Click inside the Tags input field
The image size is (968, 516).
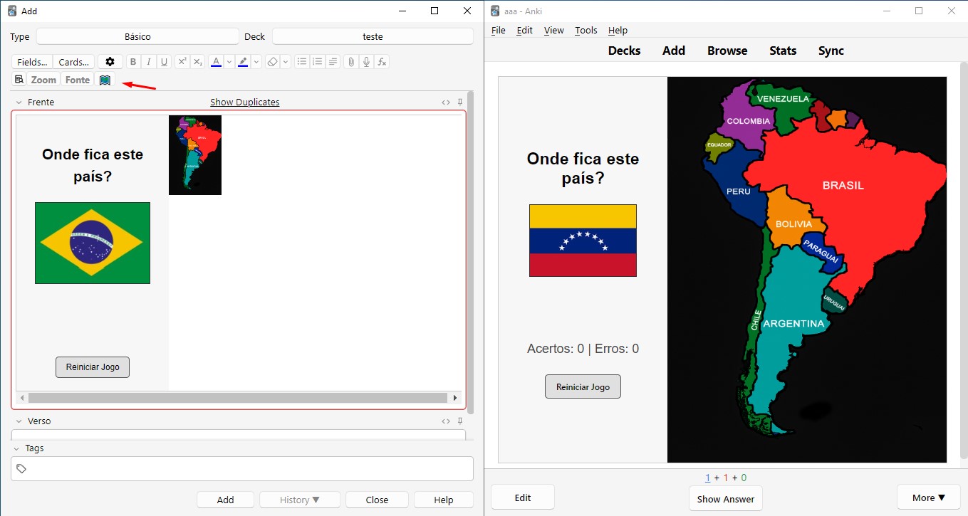click(x=242, y=468)
